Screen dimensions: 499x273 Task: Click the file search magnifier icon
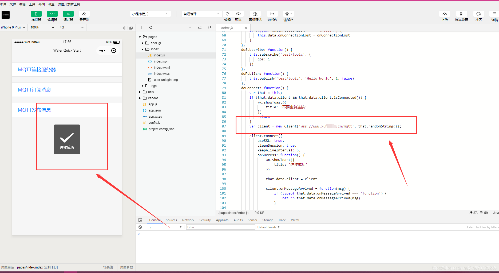(x=151, y=28)
